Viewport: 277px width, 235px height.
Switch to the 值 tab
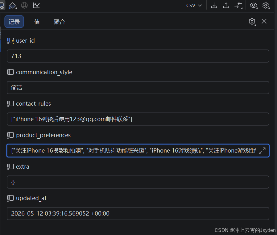click(x=37, y=22)
